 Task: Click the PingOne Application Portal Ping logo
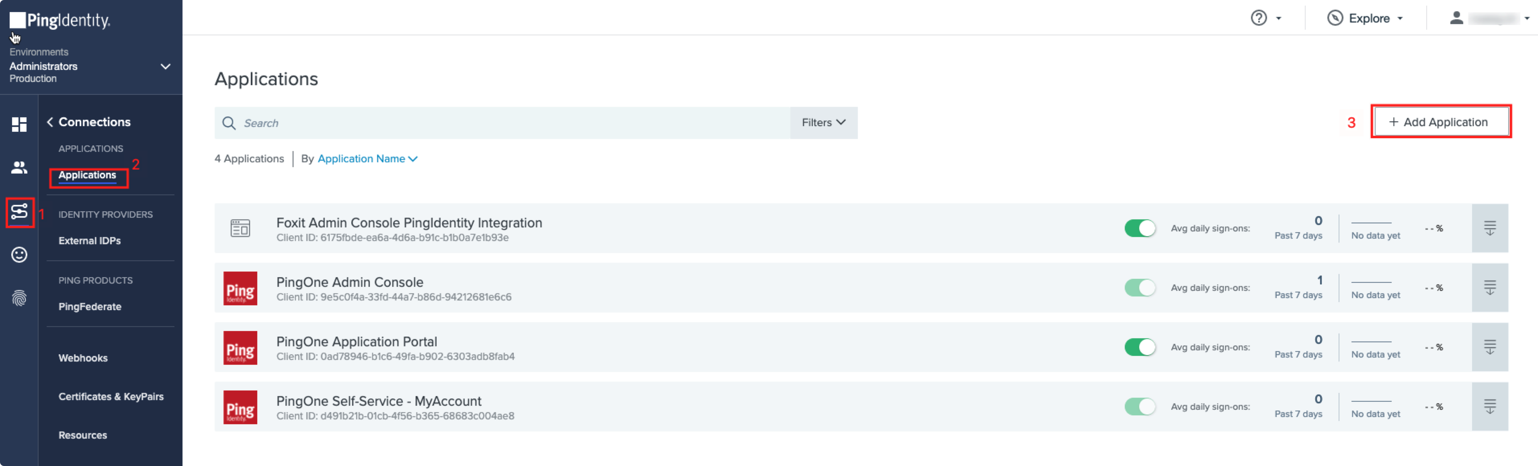[x=240, y=348]
